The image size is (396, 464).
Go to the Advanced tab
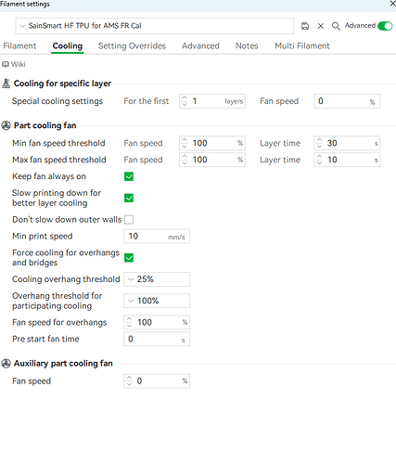[x=200, y=45]
